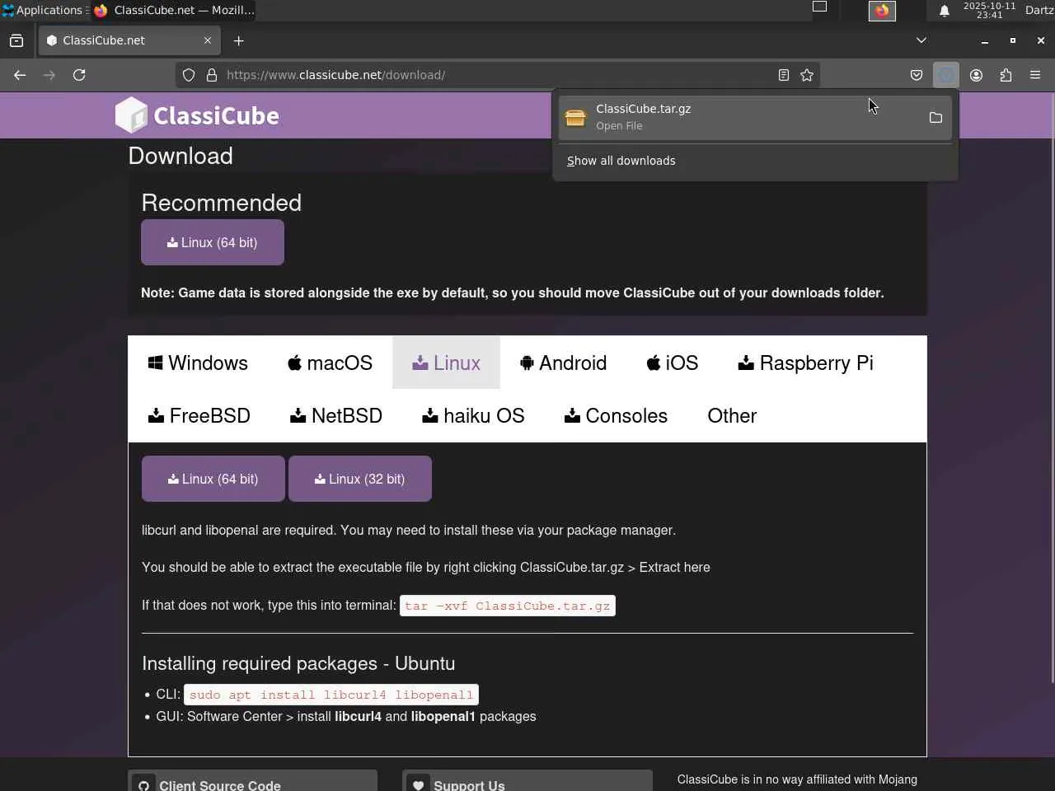Click the page vertical scrollbar
Viewport: 1055px width, 791px height.
(1052, 387)
